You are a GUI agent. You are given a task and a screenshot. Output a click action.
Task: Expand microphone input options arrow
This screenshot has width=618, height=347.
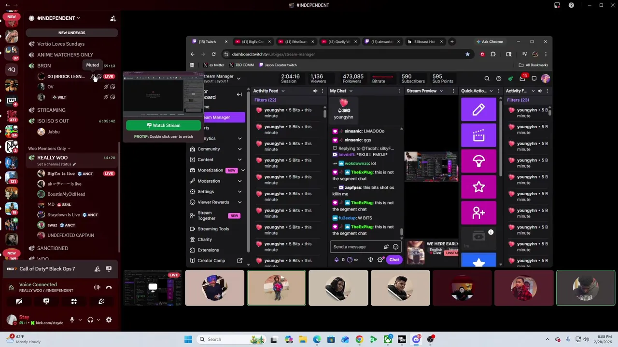click(80, 320)
